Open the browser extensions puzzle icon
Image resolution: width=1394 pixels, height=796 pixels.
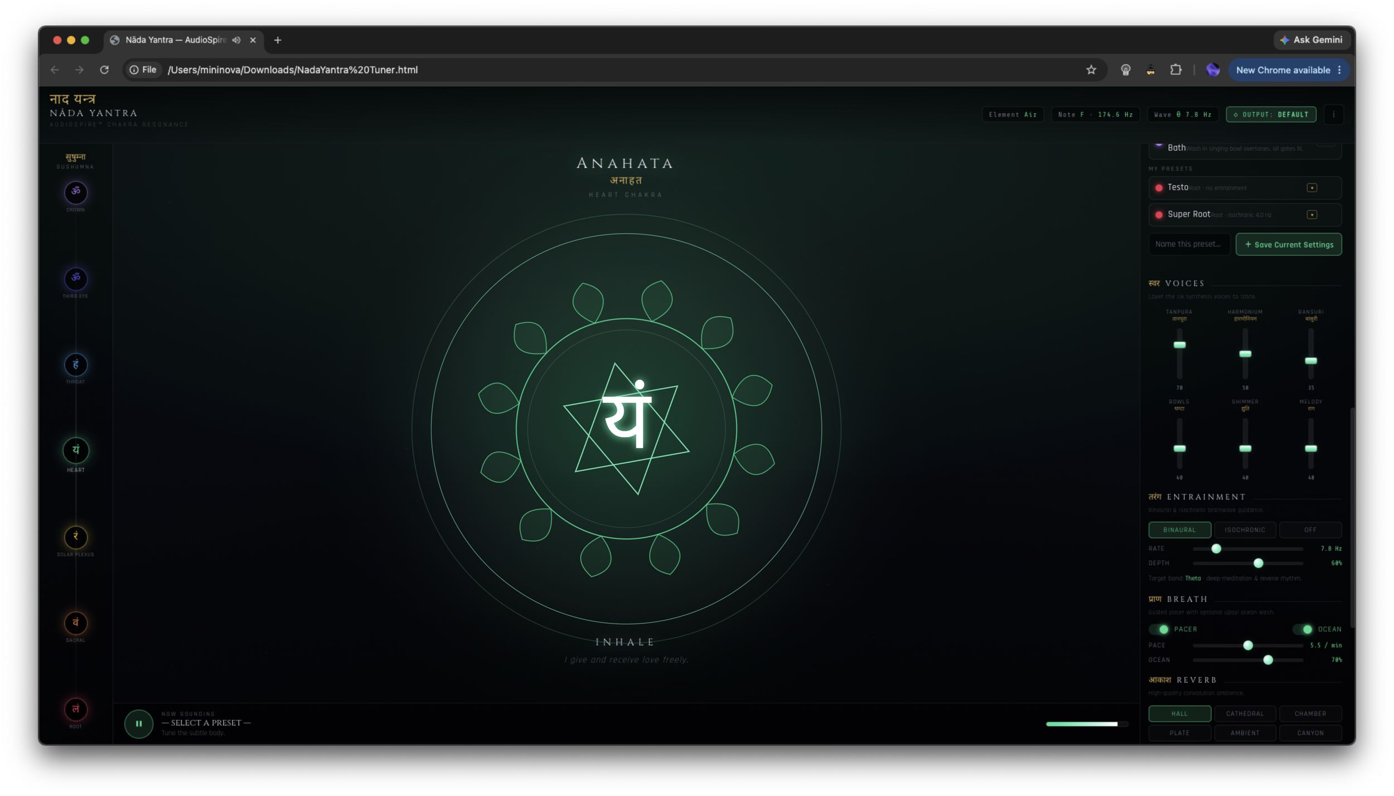tap(1176, 70)
